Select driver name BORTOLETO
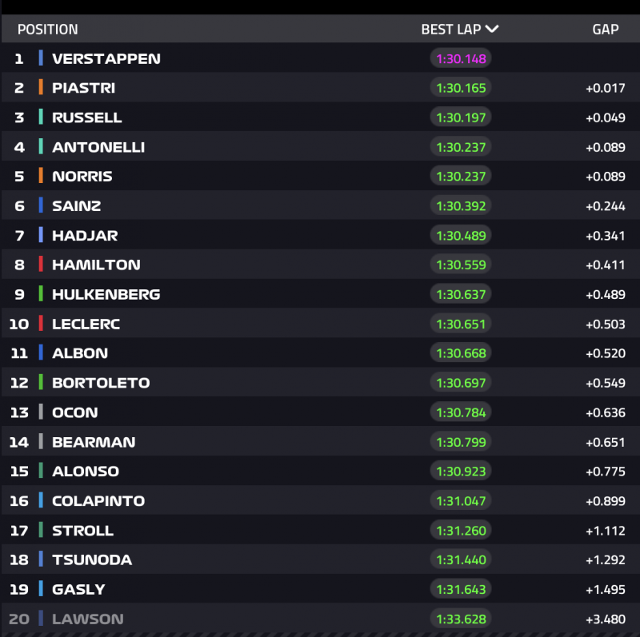 (x=101, y=383)
